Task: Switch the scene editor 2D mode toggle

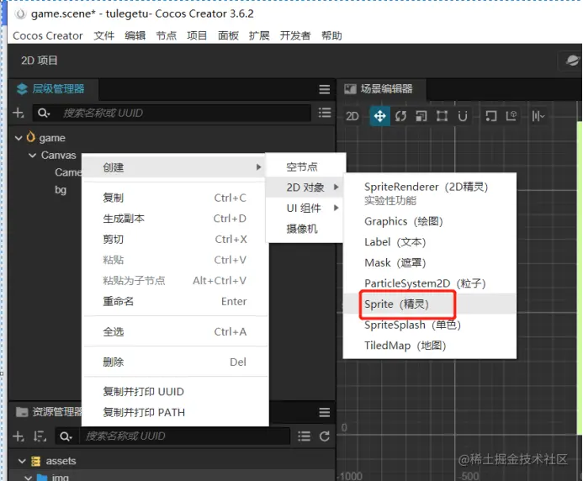Action: click(x=352, y=116)
